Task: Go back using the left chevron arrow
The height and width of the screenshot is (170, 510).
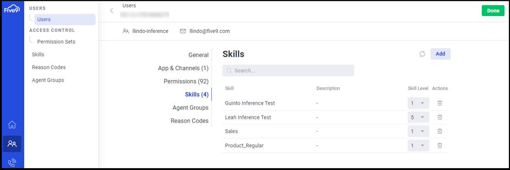Action: pos(111,11)
